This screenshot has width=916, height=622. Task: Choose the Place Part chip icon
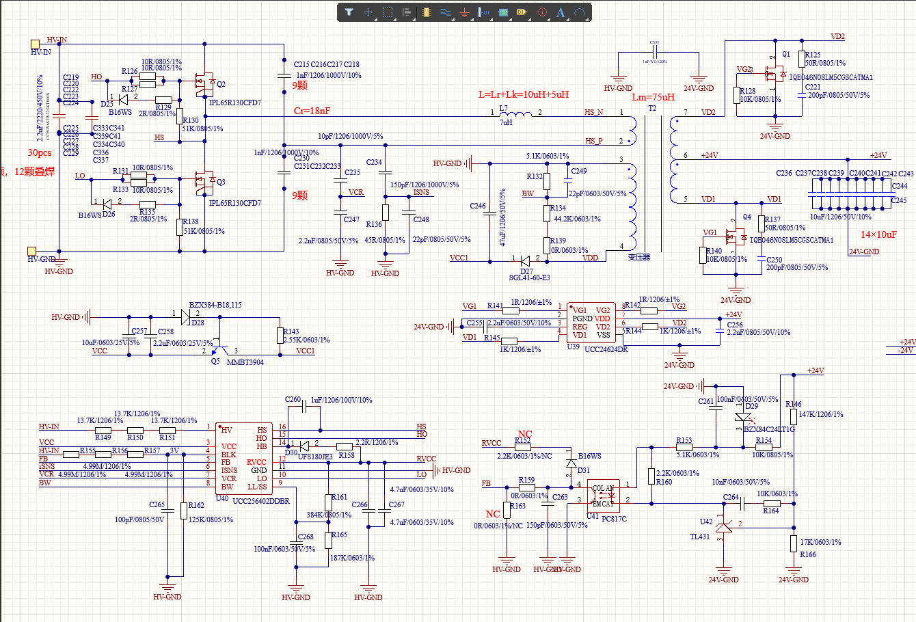(427, 12)
